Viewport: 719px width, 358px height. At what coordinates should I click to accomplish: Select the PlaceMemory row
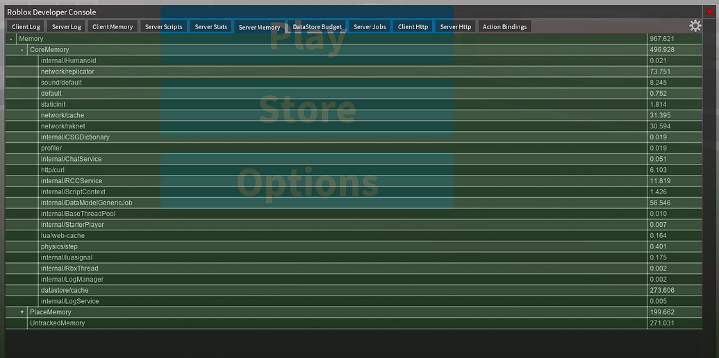coord(354,312)
